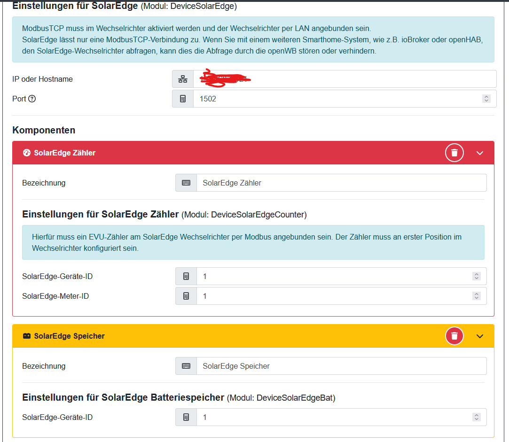Click the SolarEdge Zähler header title
Image resolution: width=509 pixels, height=442 pixels.
64,153
